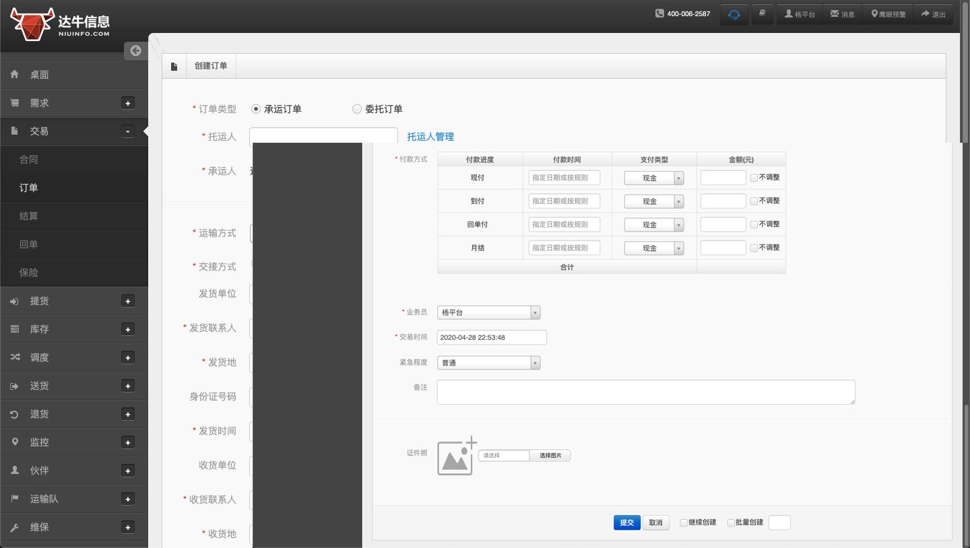This screenshot has width=970, height=548.
Task: Expand the 需求 sidebar menu plus button
Action: [x=128, y=103]
